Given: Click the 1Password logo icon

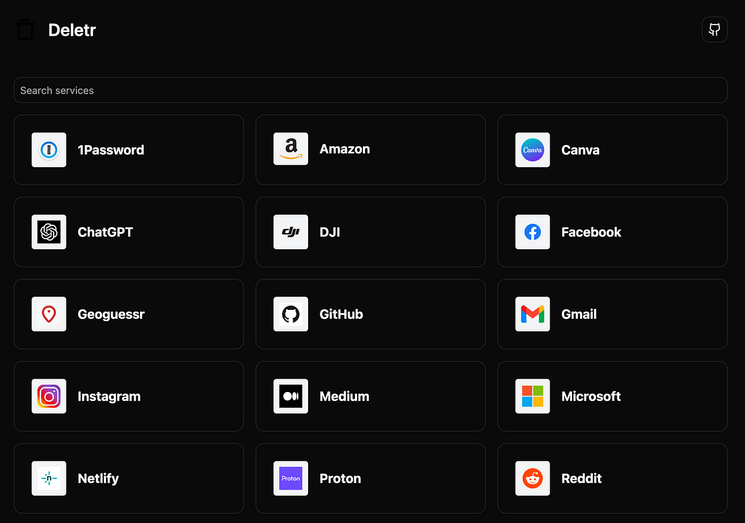Looking at the screenshot, I should coord(49,150).
